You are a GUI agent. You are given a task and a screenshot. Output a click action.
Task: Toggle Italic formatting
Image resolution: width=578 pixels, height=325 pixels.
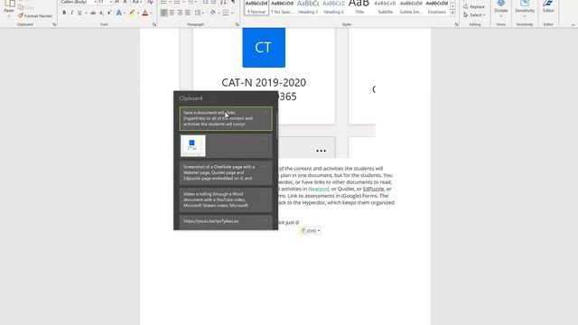[72, 13]
